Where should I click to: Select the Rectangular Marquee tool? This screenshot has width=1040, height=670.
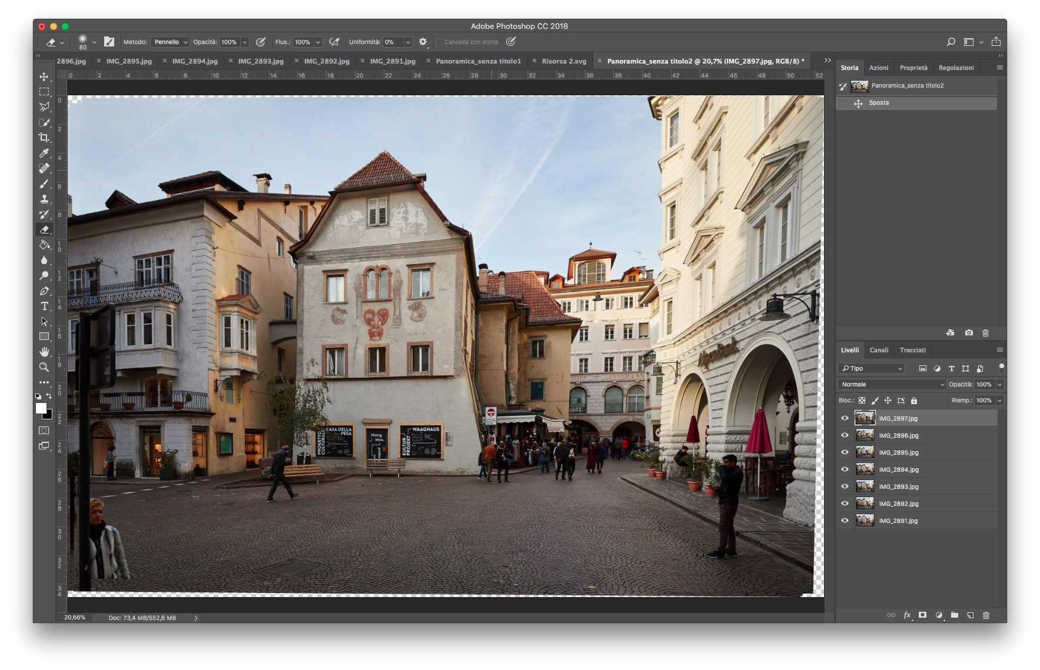(x=44, y=92)
